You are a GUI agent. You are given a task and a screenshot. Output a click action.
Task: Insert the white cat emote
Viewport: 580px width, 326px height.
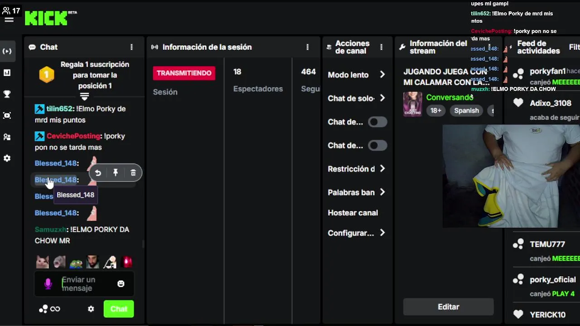click(x=43, y=262)
